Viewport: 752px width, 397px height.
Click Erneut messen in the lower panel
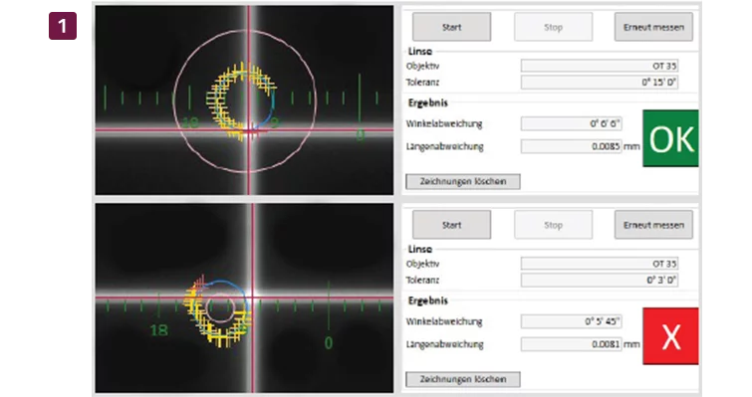(653, 225)
